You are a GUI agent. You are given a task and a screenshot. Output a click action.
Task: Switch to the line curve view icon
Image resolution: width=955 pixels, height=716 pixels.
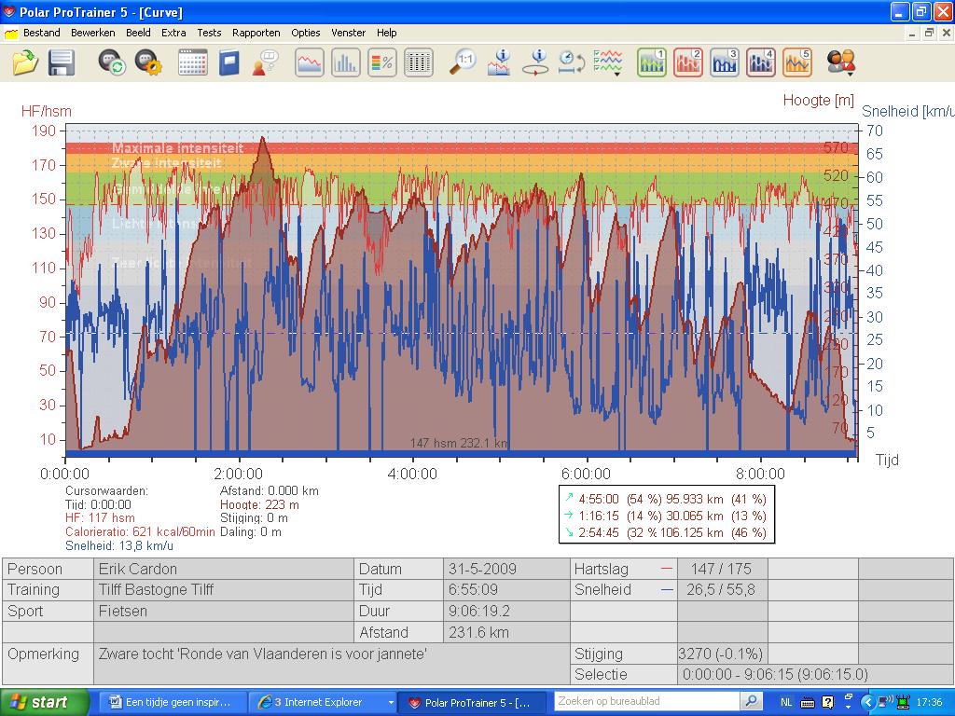310,62
